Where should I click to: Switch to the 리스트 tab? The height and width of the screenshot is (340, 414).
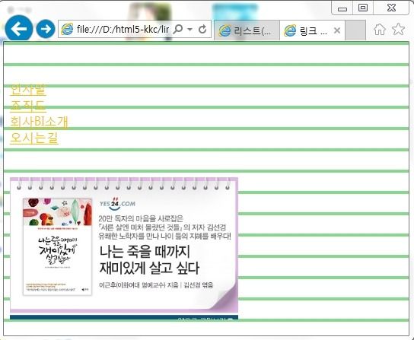247,30
